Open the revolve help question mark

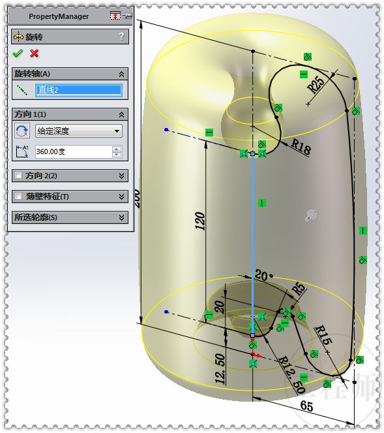click(121, 37)
